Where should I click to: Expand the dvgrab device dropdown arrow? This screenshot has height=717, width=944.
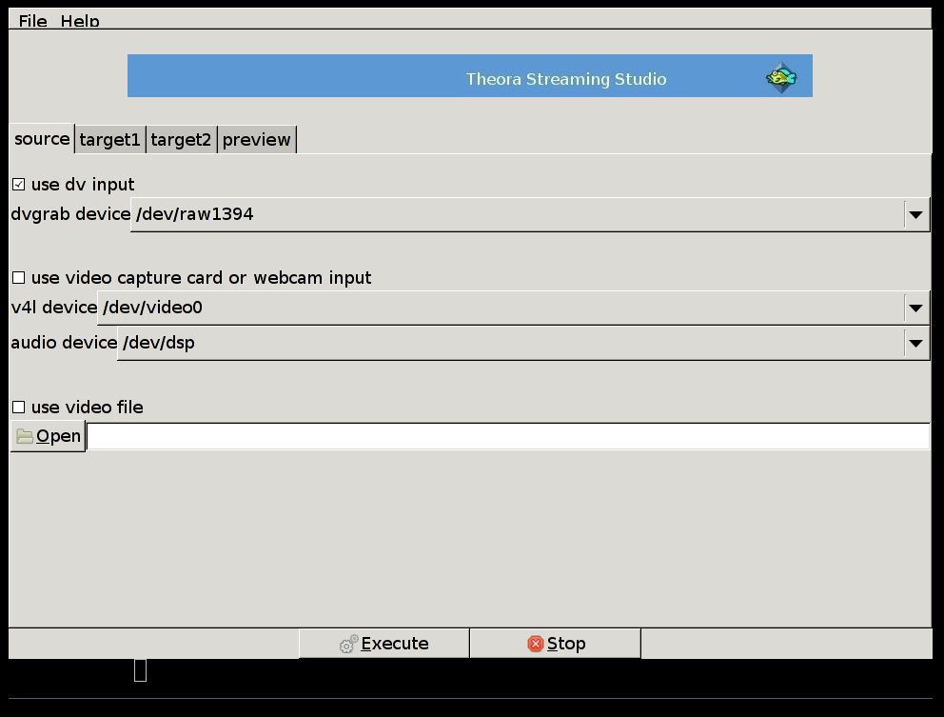click(915, 214)
